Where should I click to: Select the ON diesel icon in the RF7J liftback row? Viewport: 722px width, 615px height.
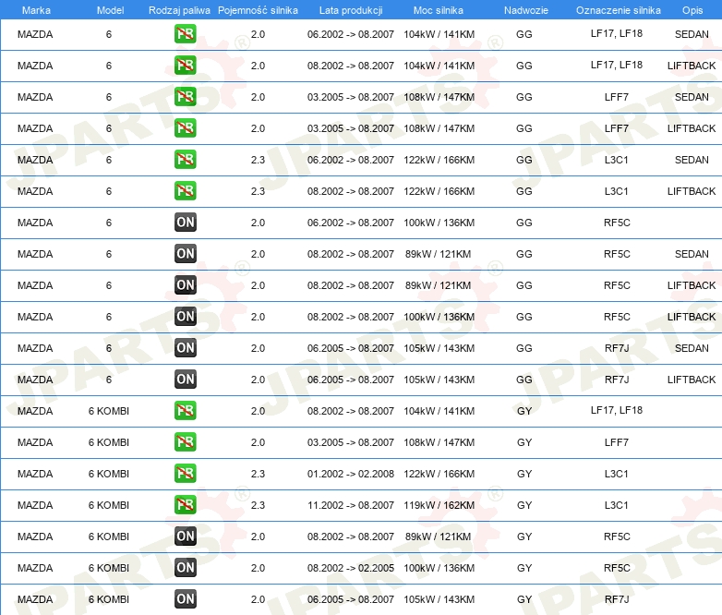pos(185,380)
